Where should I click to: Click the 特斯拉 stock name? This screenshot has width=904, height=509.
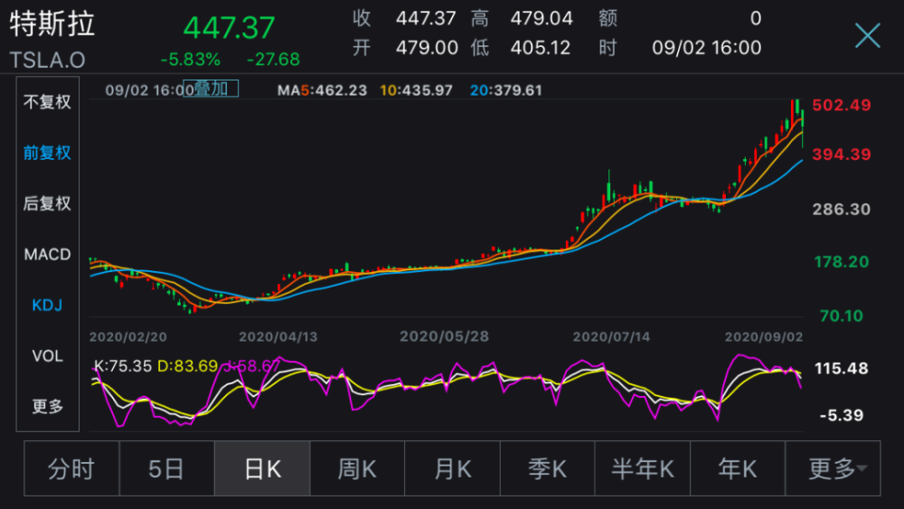pos(52,24)
